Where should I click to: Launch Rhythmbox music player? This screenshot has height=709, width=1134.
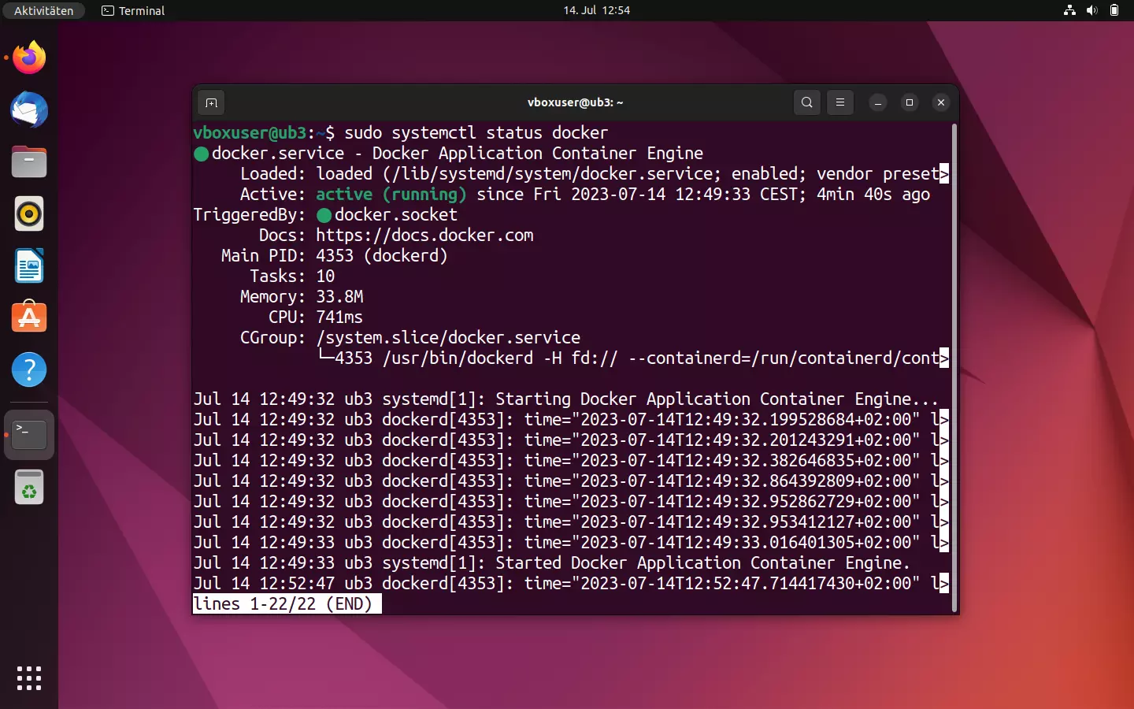(28, 213)
